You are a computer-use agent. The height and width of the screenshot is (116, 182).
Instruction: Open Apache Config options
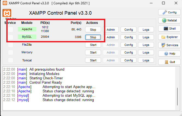tap(128, 29)
